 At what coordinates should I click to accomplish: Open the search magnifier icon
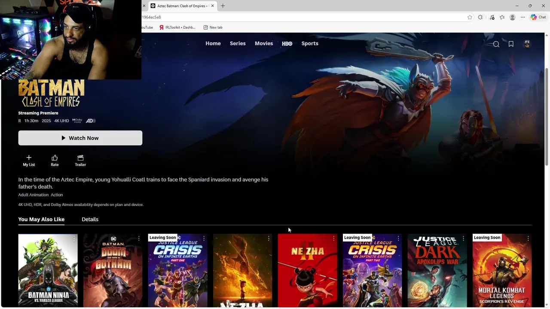click(x=496, y=44)
